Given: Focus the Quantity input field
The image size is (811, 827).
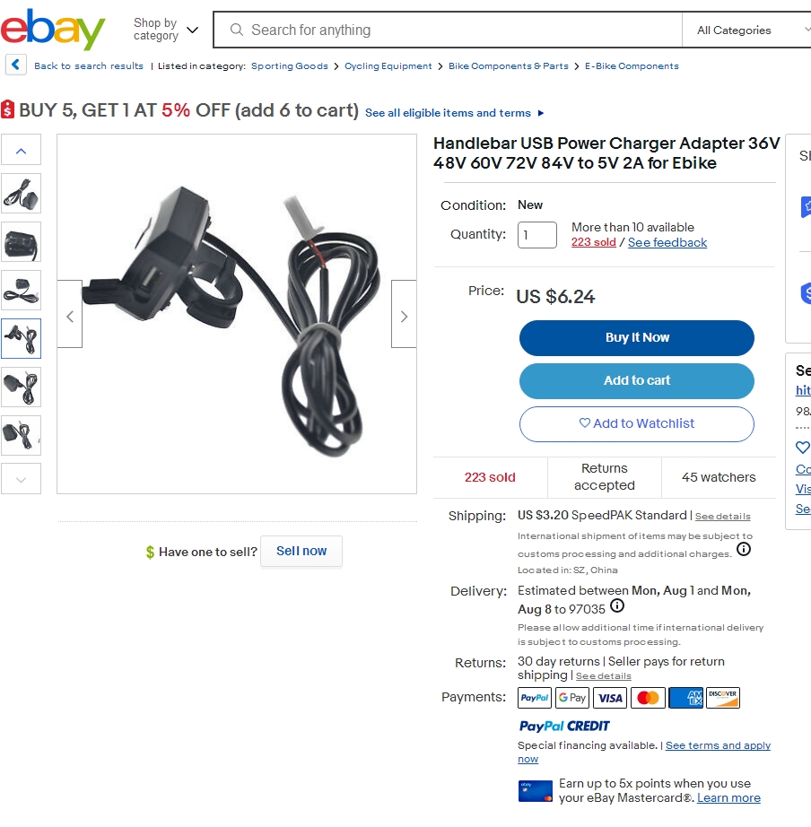Looking at the screenshot, I should point(536,235).
